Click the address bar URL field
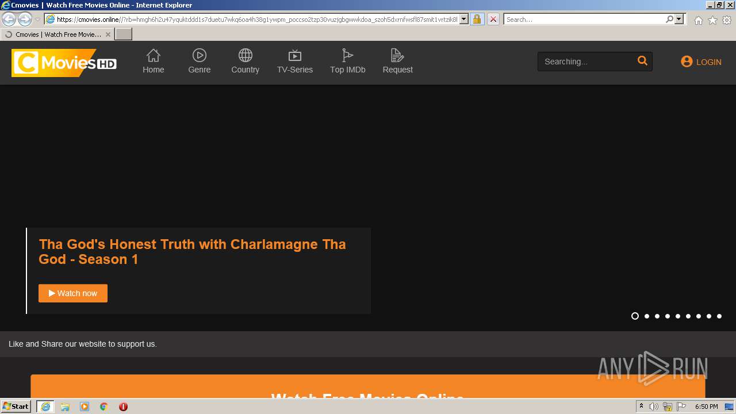This screenshot has width=736, height=414. click(x=257, y=20)
